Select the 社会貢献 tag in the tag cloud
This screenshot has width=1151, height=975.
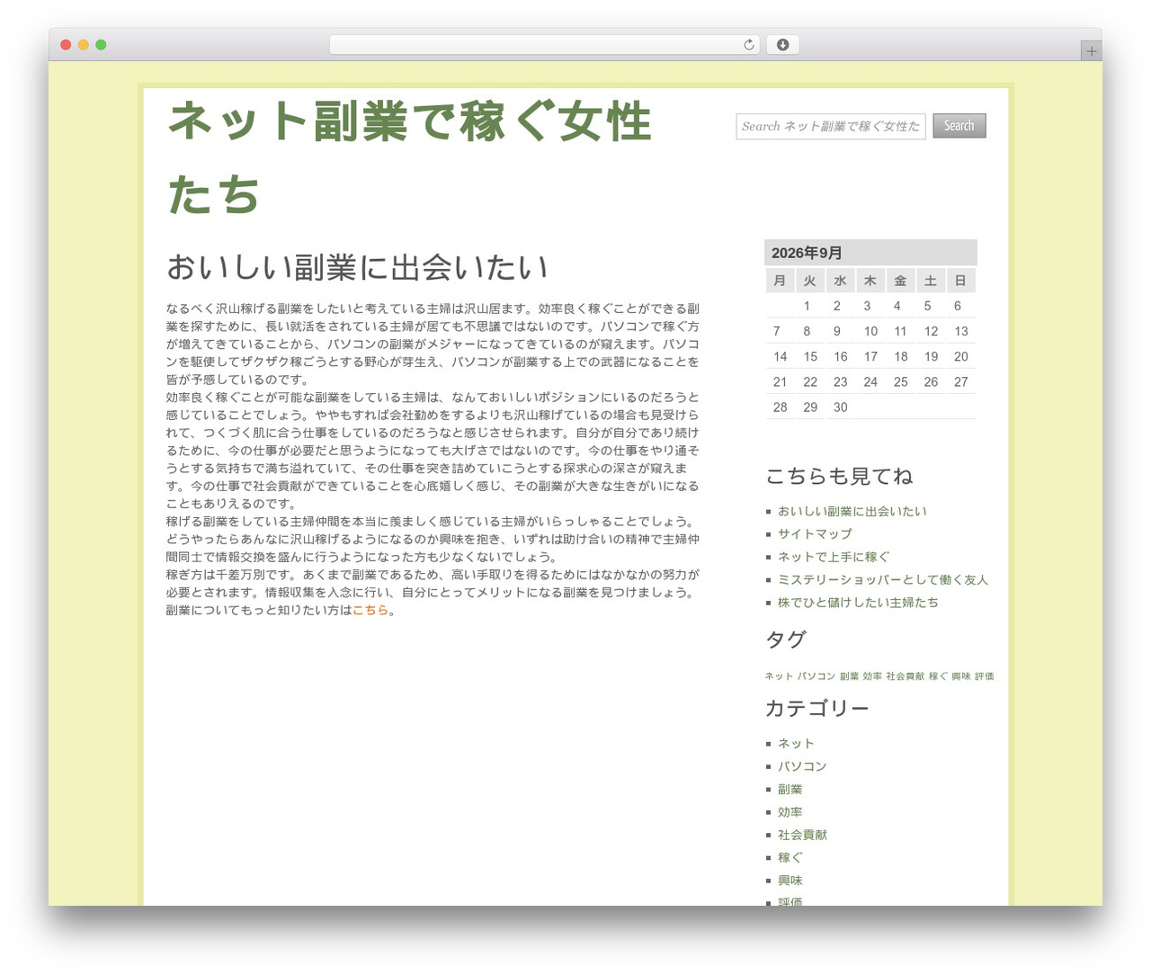[x=905, y=676]
